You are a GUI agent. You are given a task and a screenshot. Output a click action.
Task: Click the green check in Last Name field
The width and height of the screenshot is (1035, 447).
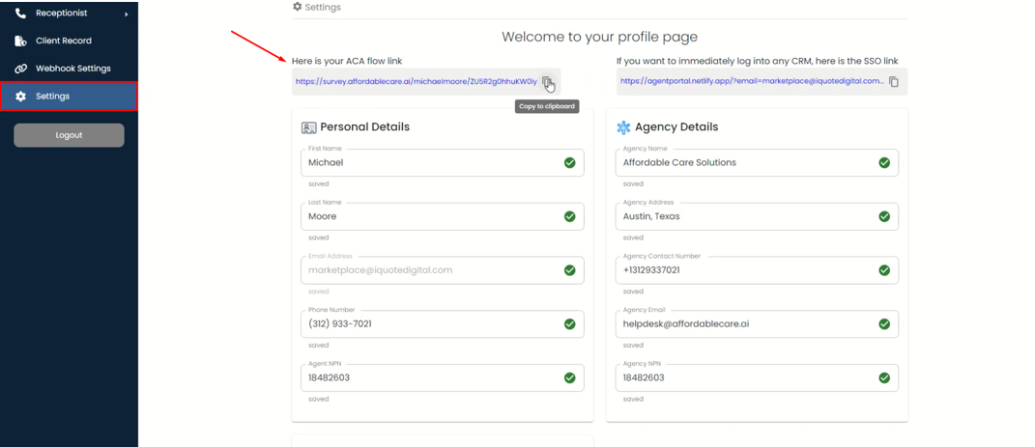point(569,216)
